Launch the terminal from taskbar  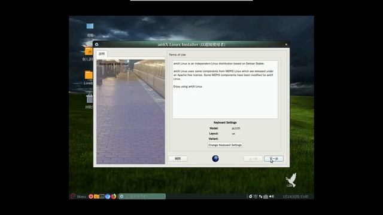click(x=102, y=196)
